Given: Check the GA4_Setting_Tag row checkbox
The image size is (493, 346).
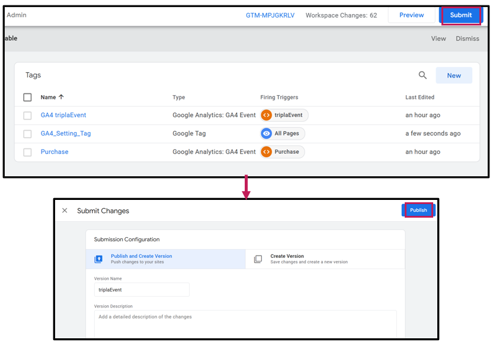Looking at the screenshot, I should 27,134.
